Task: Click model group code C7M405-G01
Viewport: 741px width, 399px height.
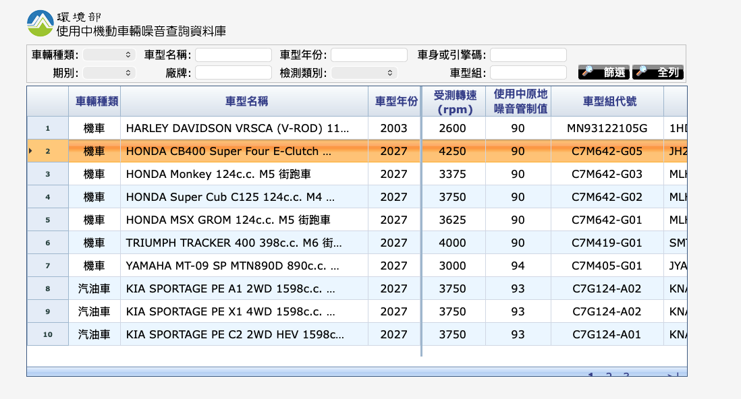Action: [x=607, y=266]
